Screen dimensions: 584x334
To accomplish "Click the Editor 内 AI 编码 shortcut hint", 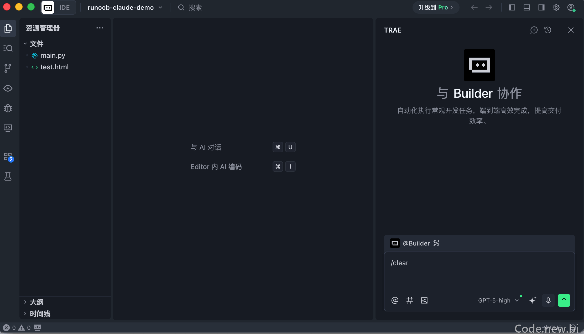I will click(x=216, y=166).
